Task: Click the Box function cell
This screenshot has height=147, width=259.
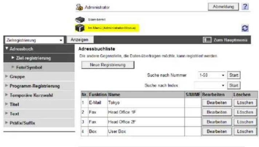Action: coord(98,131)
